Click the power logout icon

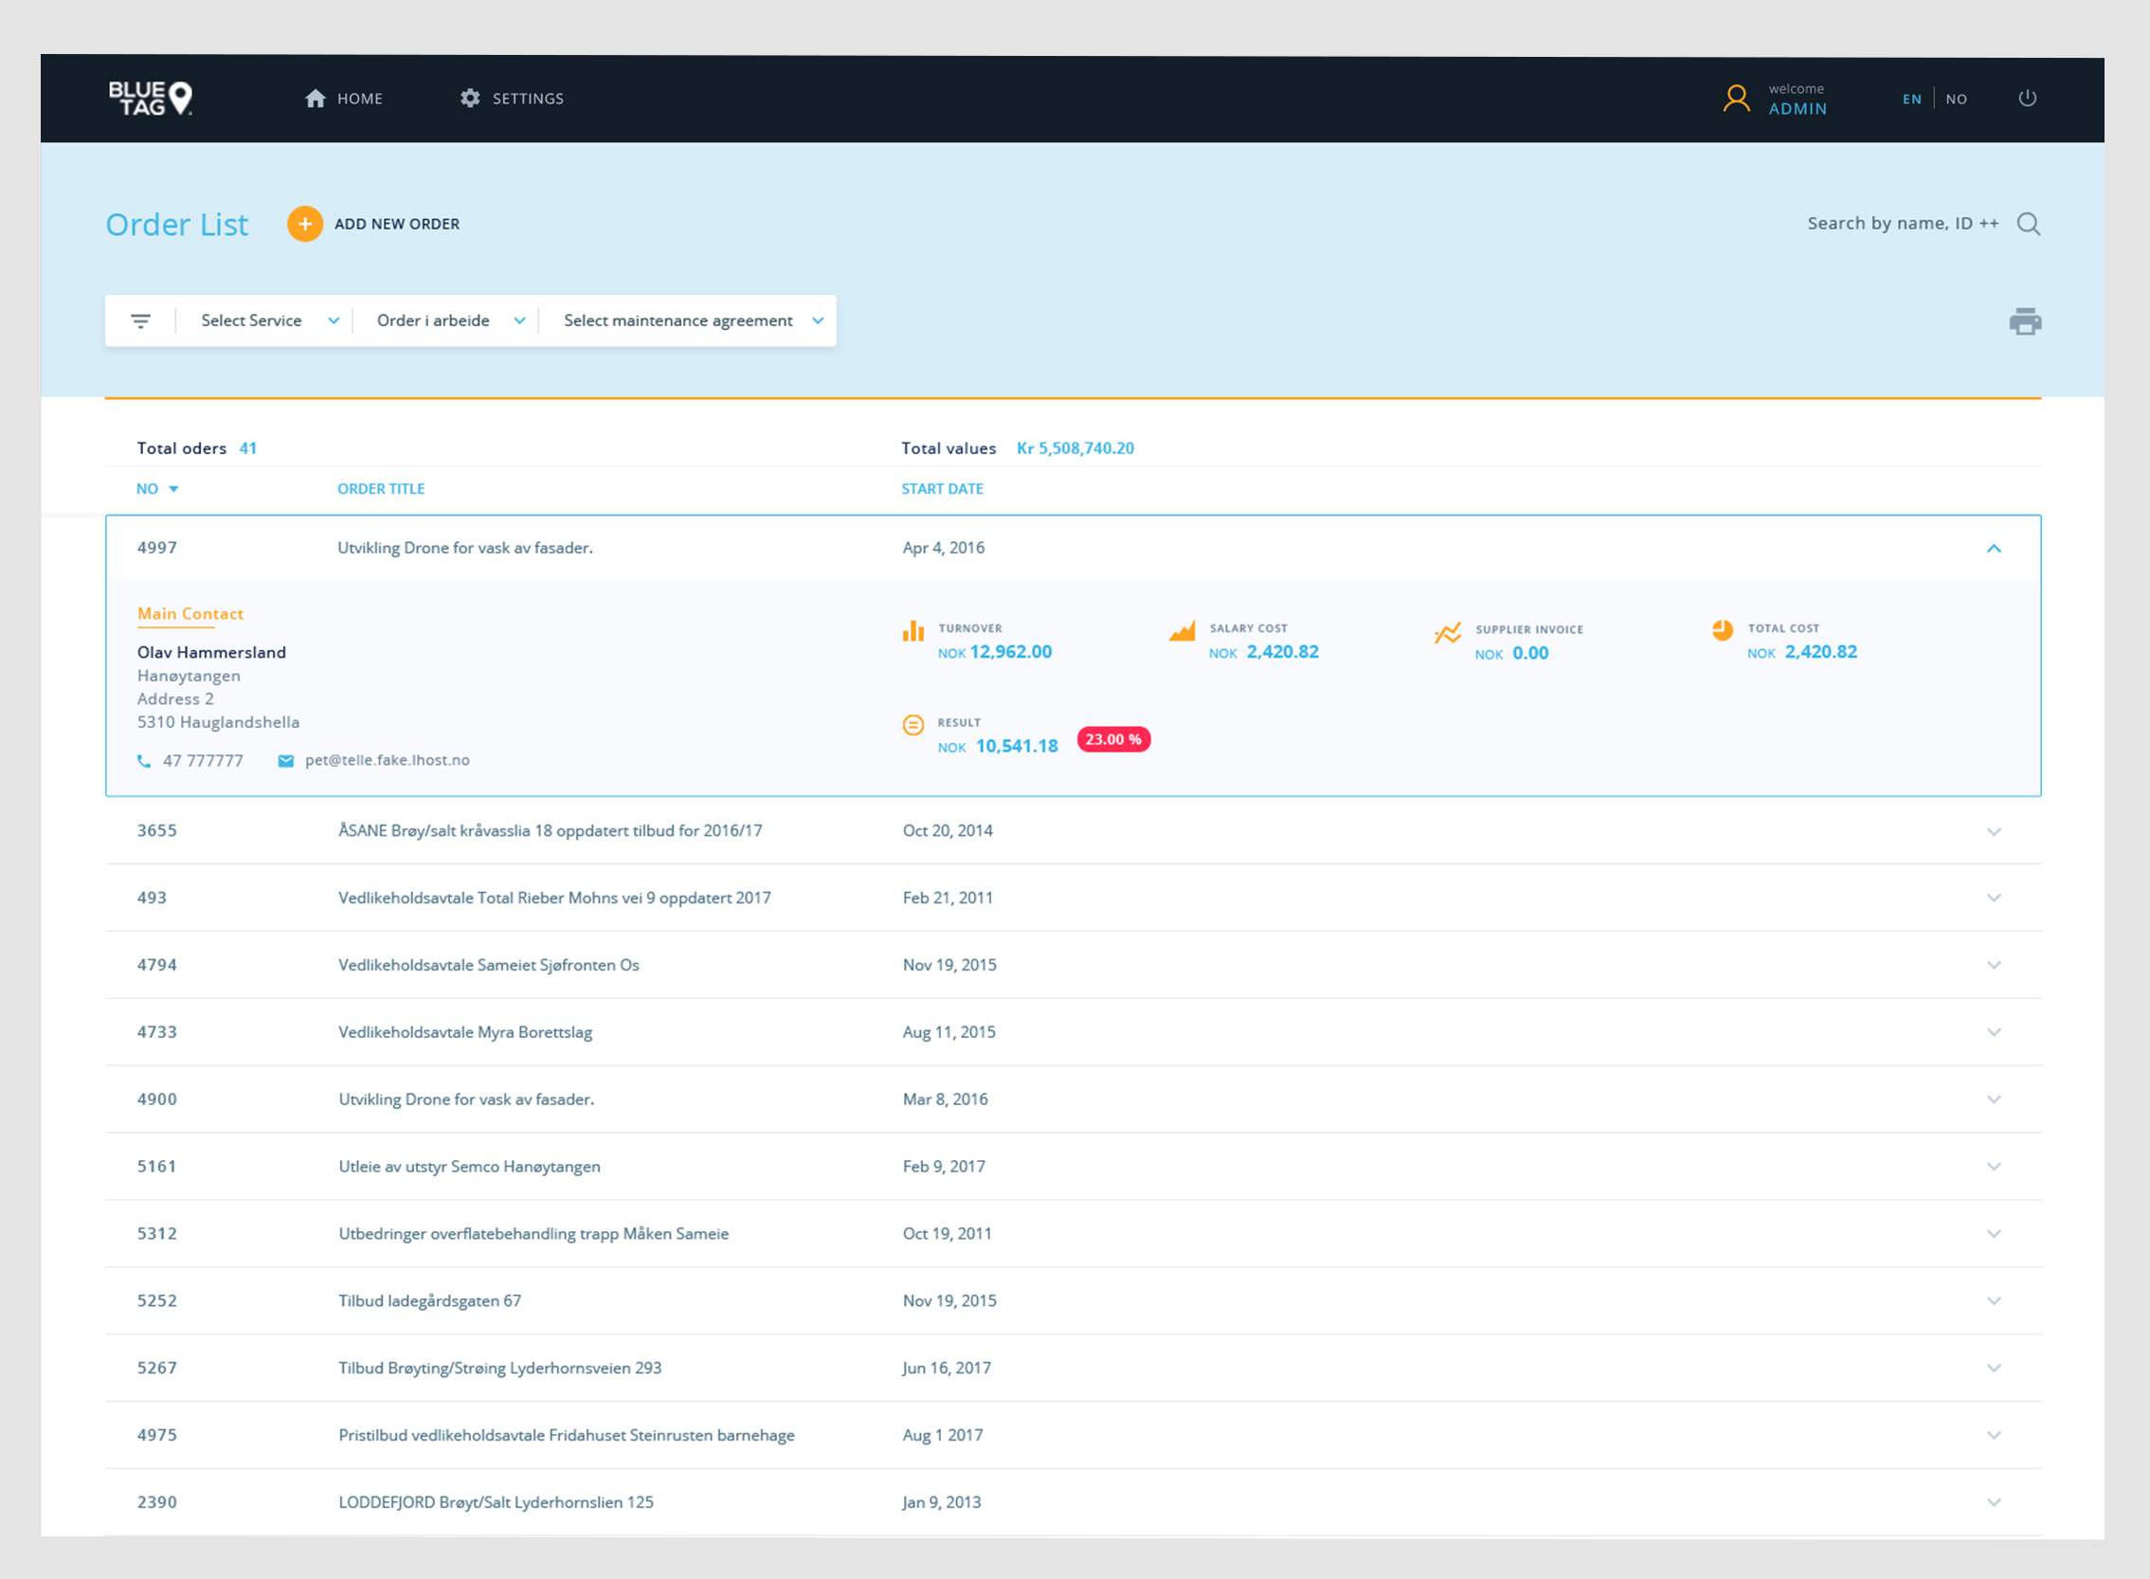click(2027, 99)
